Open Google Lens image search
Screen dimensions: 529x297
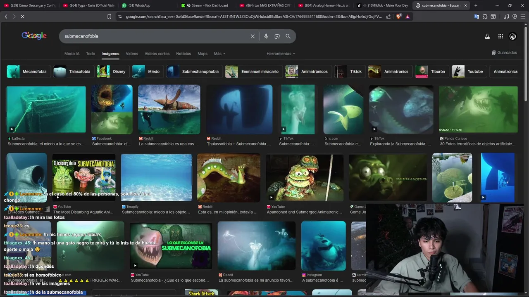277,36
